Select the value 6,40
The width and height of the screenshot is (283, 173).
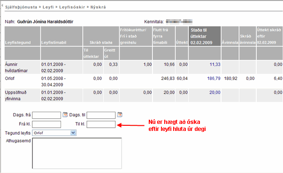click(x=278, y=79)
